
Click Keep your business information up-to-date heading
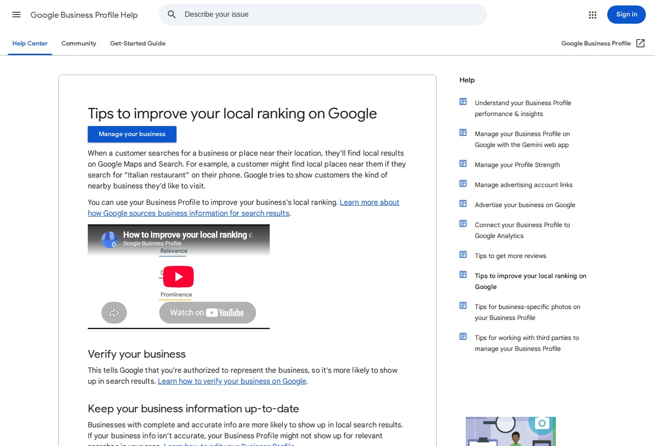[193, 409]
